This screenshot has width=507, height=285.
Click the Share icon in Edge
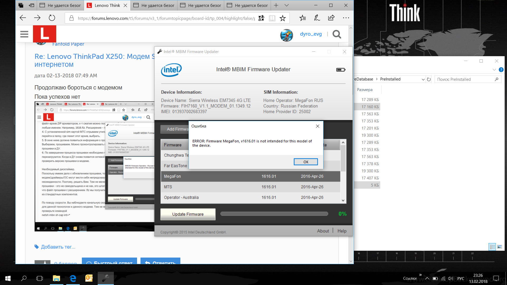click(331, 18)
